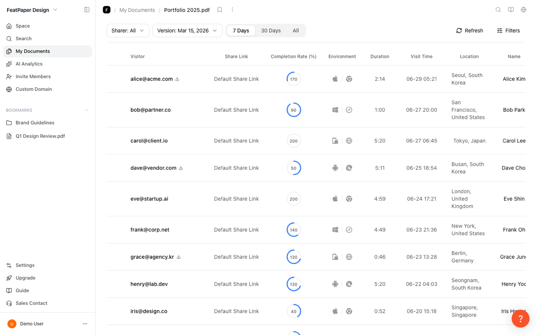Click the frank@corp.net visitor email
The height and width of the screenshot is (335, 537).
point(150,230)
